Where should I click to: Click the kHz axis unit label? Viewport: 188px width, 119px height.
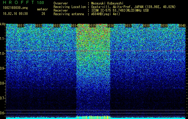tap(3, 24)
